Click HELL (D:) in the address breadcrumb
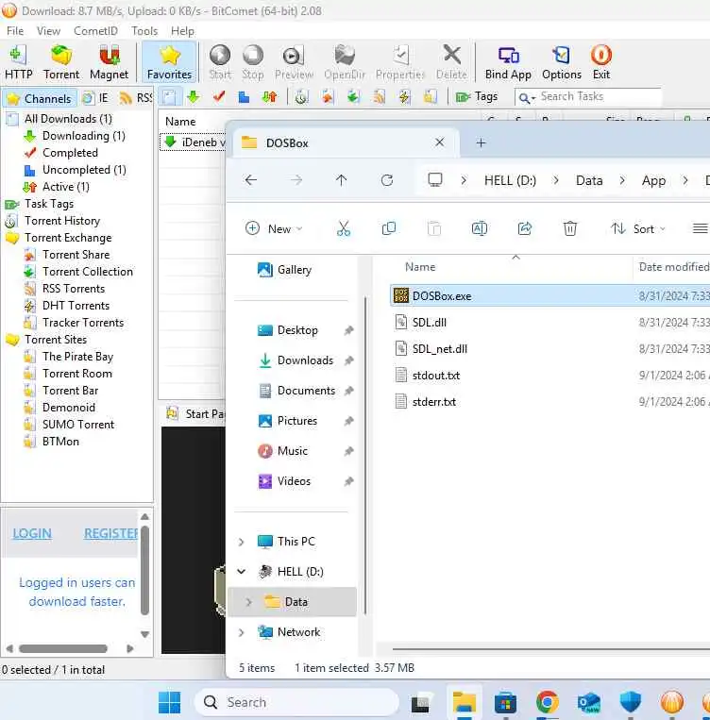This screenshot has width=710, height=720. pyautogui.click(x=510, y=180)
